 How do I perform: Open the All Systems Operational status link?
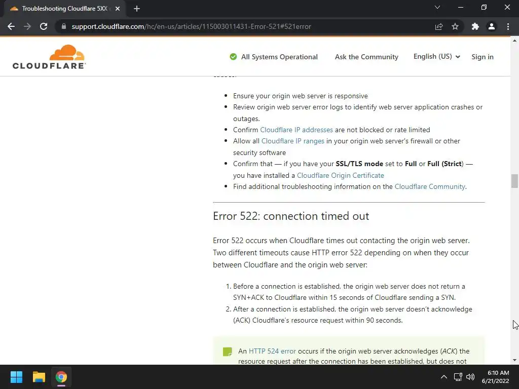(279, 57)
